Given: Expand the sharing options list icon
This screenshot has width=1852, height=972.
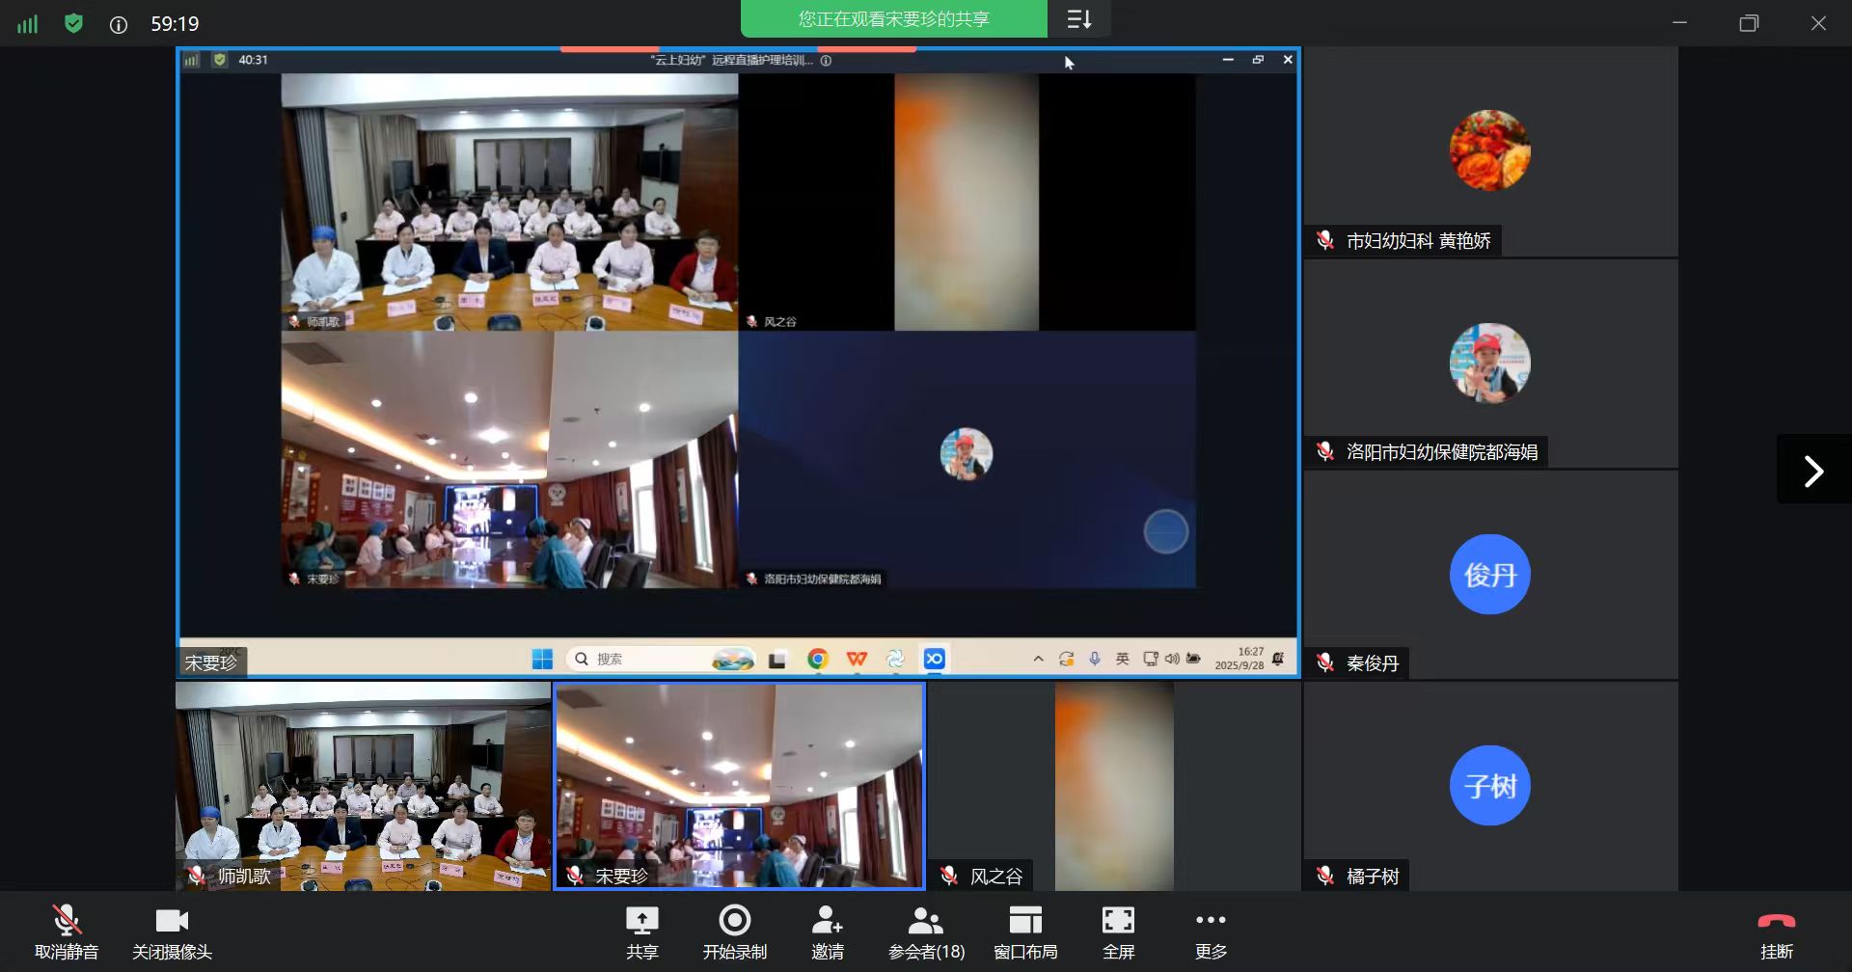Looking at the screenshot, I should click(x=1079, y=19).
